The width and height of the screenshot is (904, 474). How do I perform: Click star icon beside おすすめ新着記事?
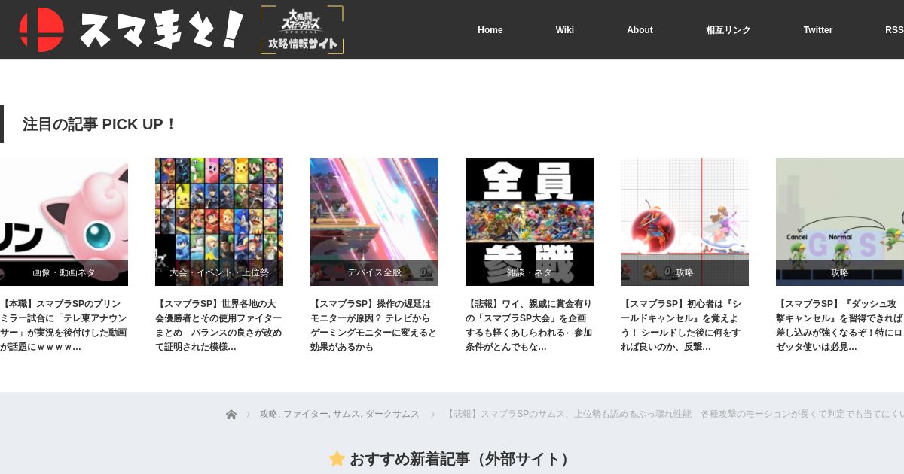point(337,459)
